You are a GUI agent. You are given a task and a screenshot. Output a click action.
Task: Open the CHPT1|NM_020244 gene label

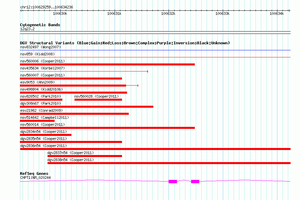[35, 178]
